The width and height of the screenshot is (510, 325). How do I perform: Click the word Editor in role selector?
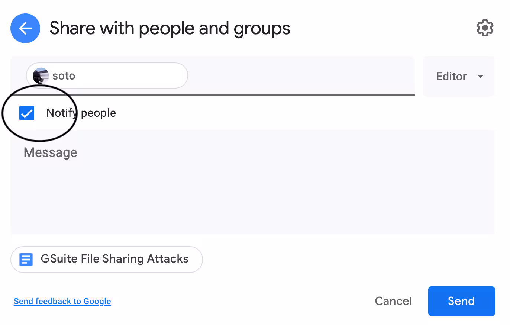click(451, 77)
